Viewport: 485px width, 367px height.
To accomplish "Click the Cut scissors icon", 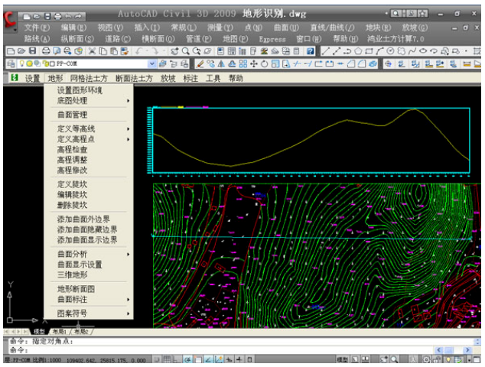I will pyautogui.click(x=92, y=51).
